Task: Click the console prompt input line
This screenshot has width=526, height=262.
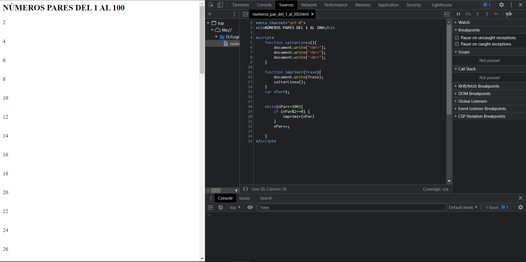Action: (367, 215)
